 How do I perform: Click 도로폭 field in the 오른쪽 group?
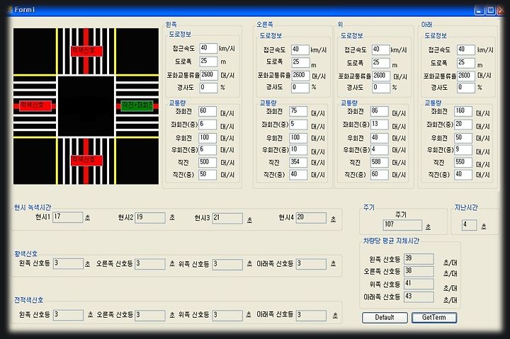[300, 62]
